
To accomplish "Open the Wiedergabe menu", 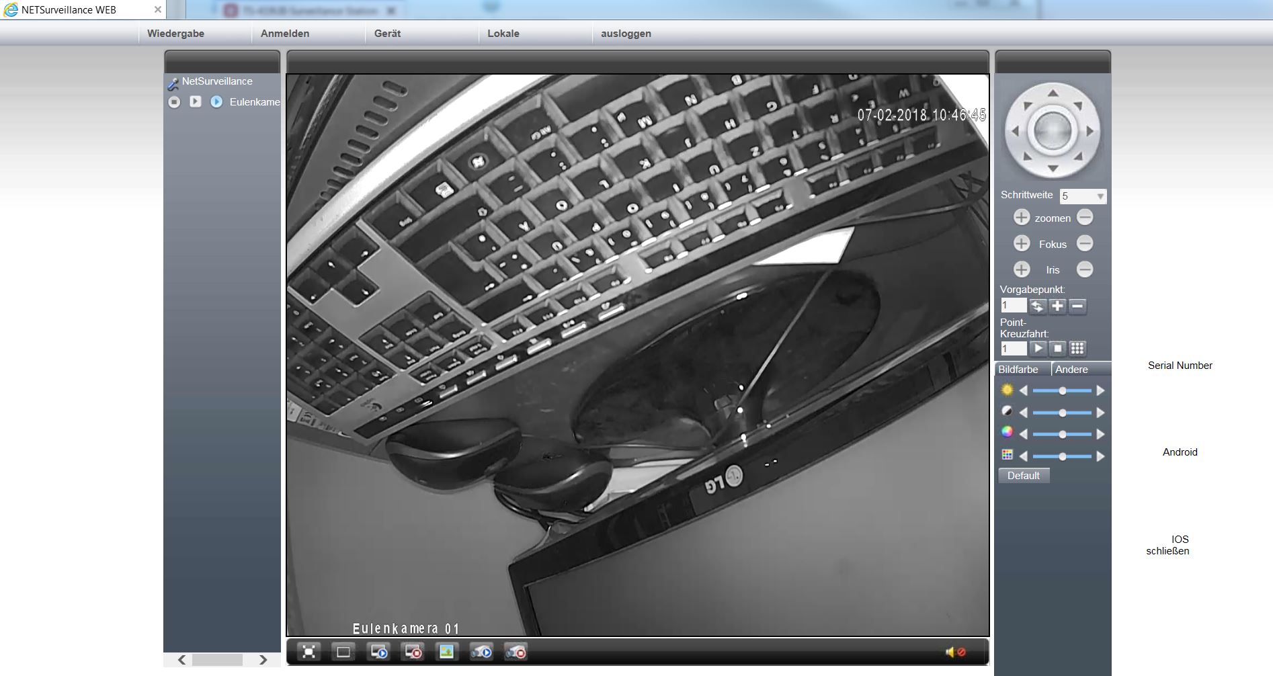I will click(x=175, y=34).
